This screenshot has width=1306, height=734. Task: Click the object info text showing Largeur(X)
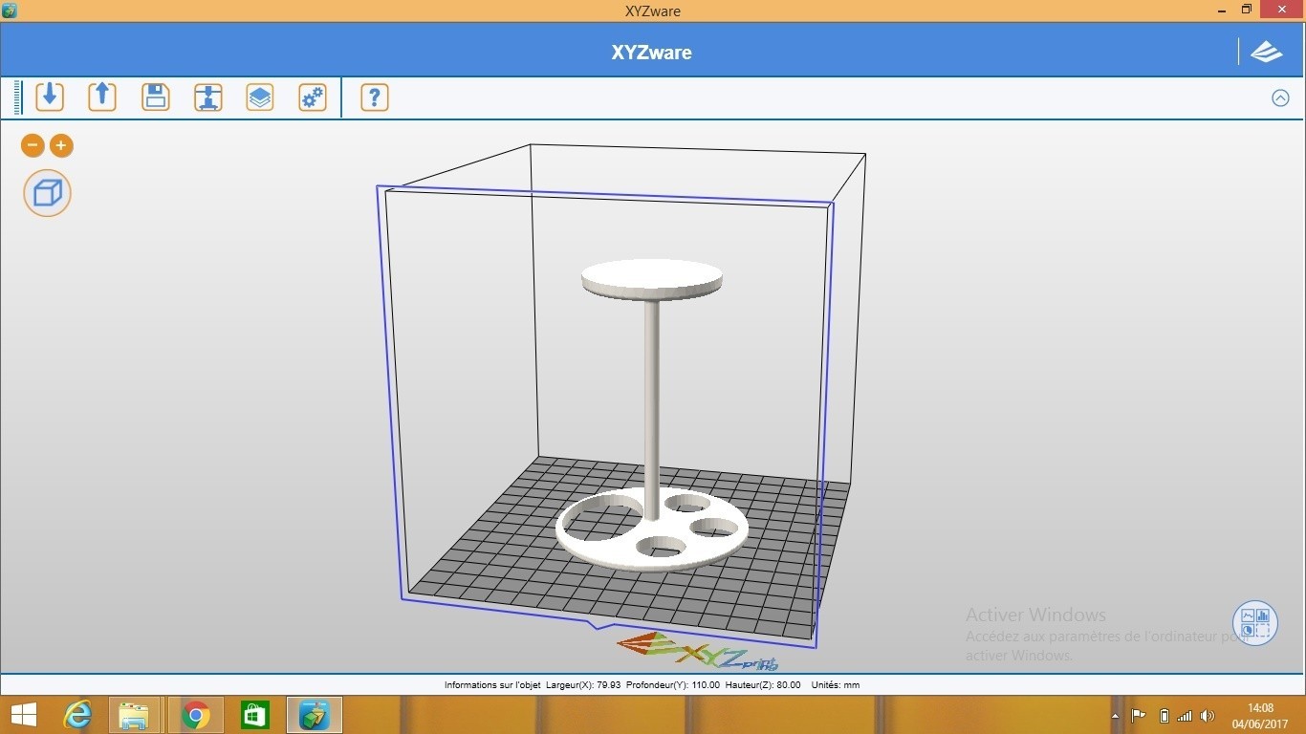(x=652, y=684)
